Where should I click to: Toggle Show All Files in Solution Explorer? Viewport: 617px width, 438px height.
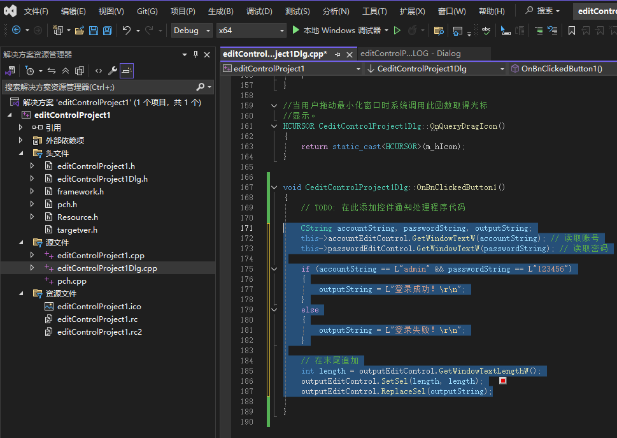click(x=80, y=71)
